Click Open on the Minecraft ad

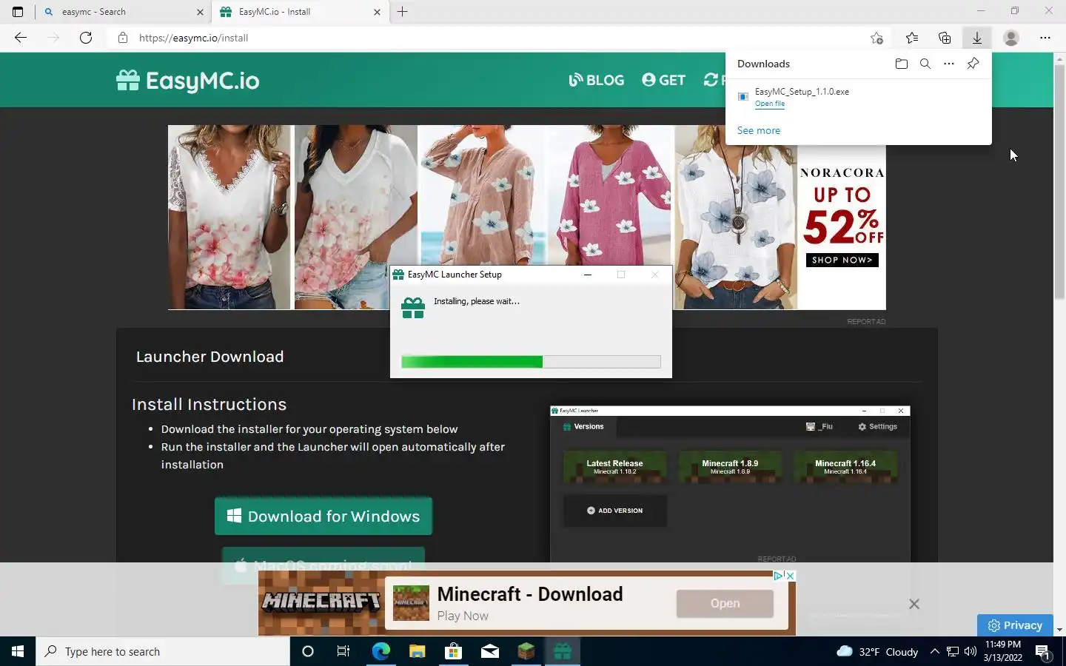(x=725, y=603)
